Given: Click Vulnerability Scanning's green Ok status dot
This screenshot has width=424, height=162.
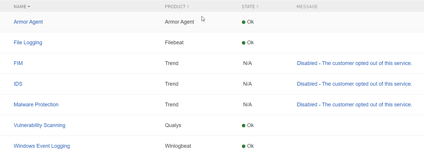Looking at the screenshot, I should [244, 126].
